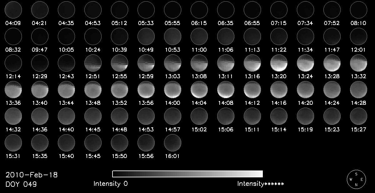Select the 15:27 disk thumbnail
375x193 pixels.
(358, 116)
